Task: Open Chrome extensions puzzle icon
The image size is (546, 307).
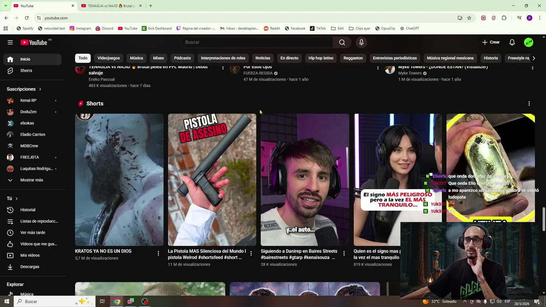Action: pos(504,18)
